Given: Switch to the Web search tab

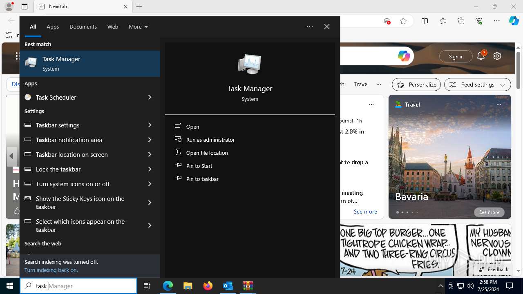Looking at the screenshot, I should point(113,27).
